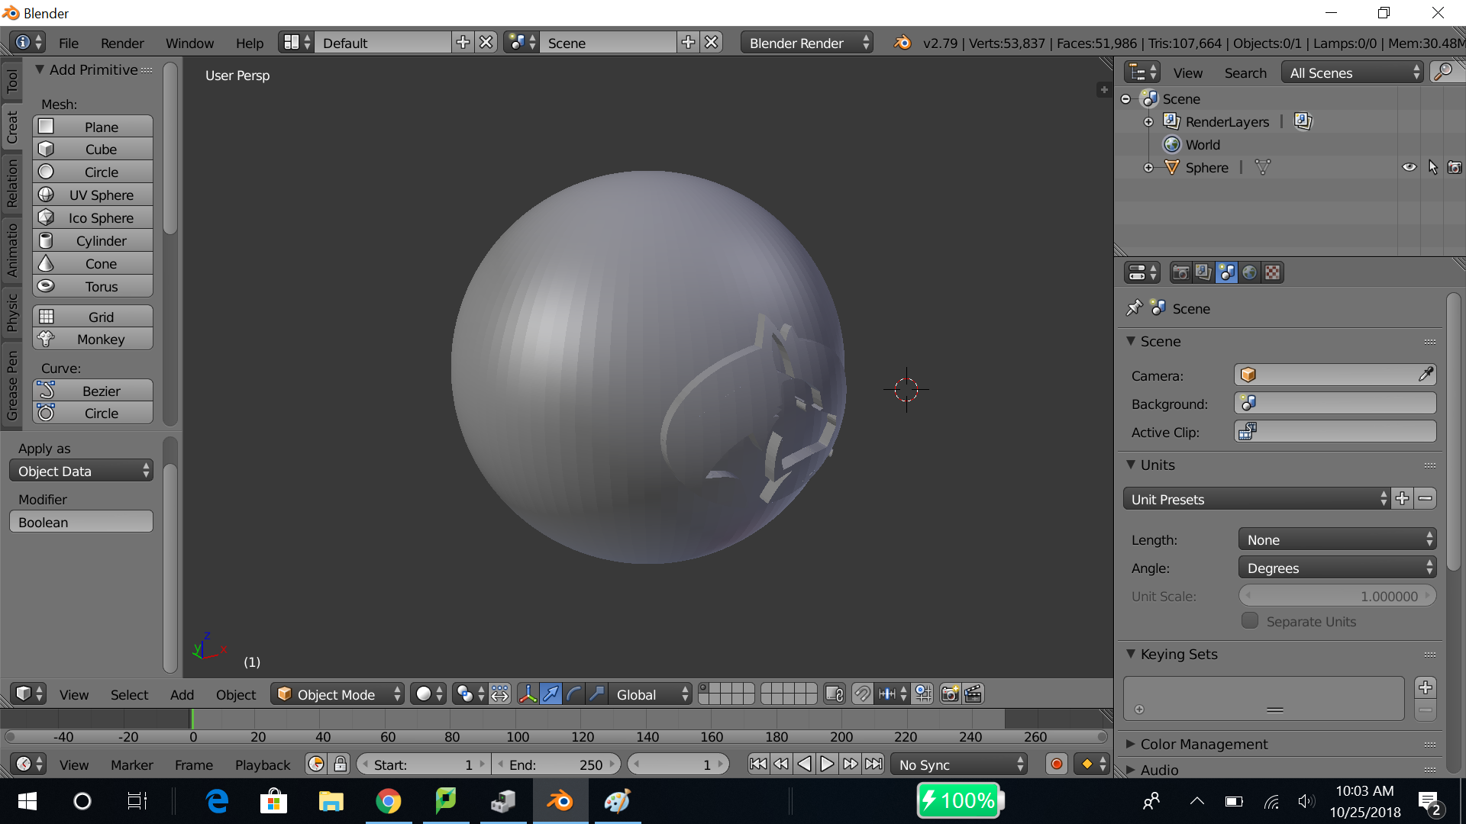Toggle auto keyframe record button

coord(1057,764)
